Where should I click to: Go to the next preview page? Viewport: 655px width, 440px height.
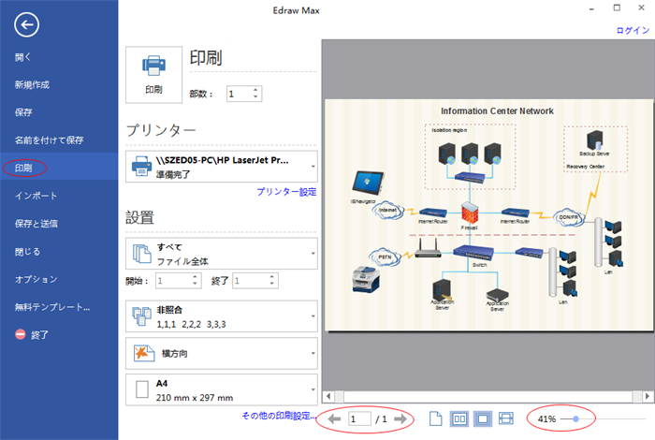(400, 419)
